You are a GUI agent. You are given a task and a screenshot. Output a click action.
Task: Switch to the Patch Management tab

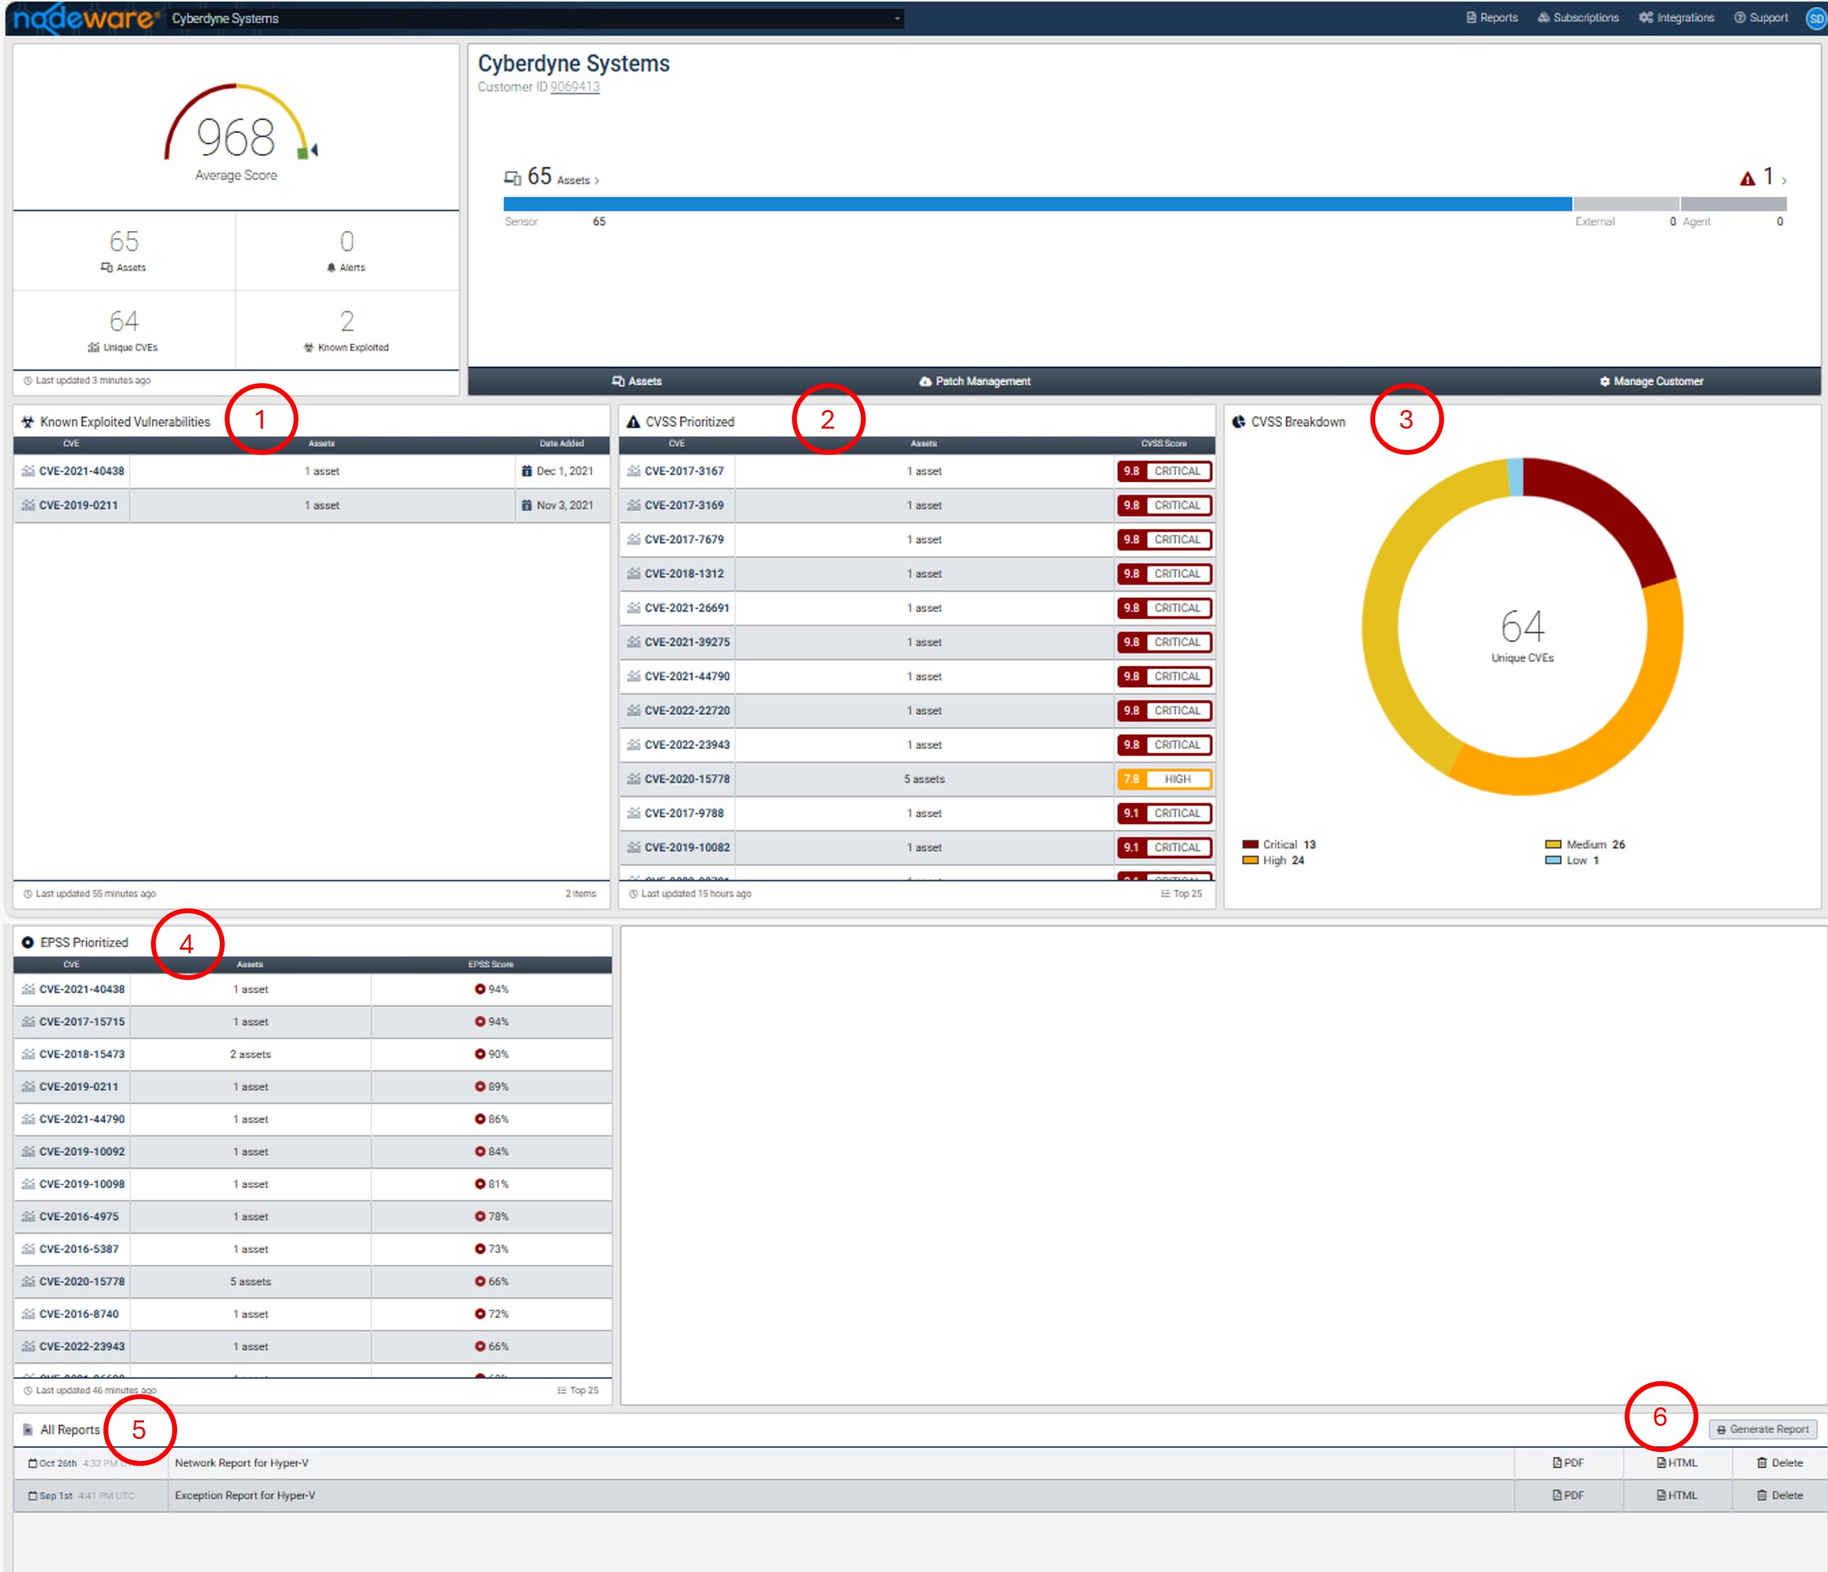pos(974,381)
